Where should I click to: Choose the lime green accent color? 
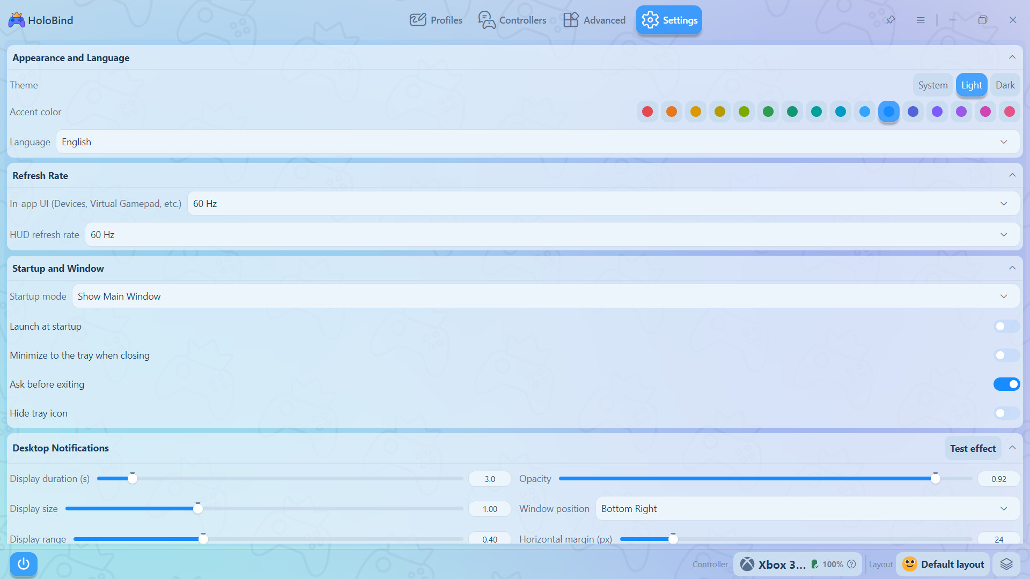[x=744, y=112]
